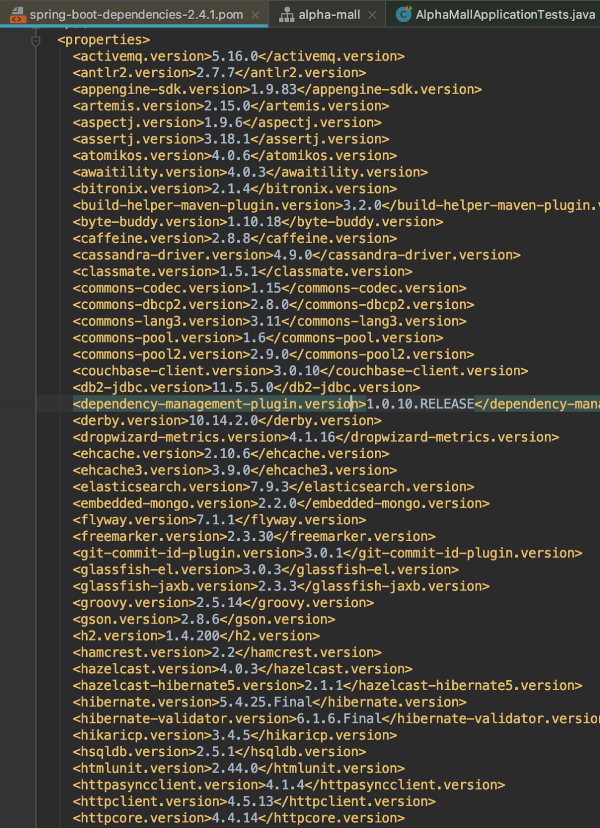Screen dimensions: 600x828
Task: Open the alpha-mall tab
Action: coord(329,14)
